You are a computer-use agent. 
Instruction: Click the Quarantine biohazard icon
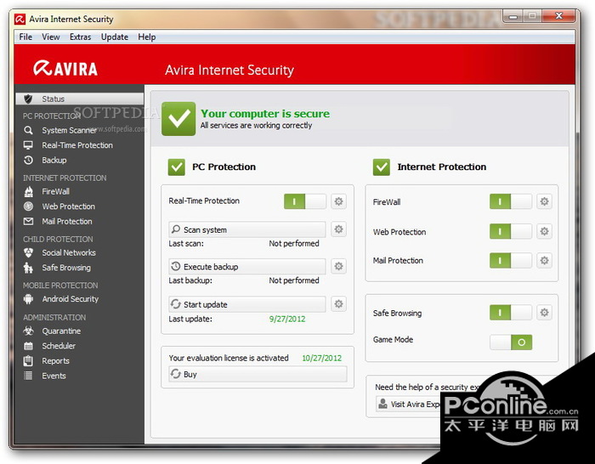[x=28, y=331]
